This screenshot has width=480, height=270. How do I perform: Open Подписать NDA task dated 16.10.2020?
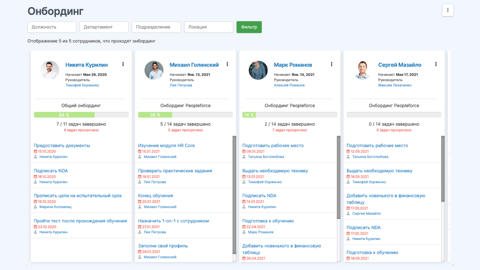(51, 171)
